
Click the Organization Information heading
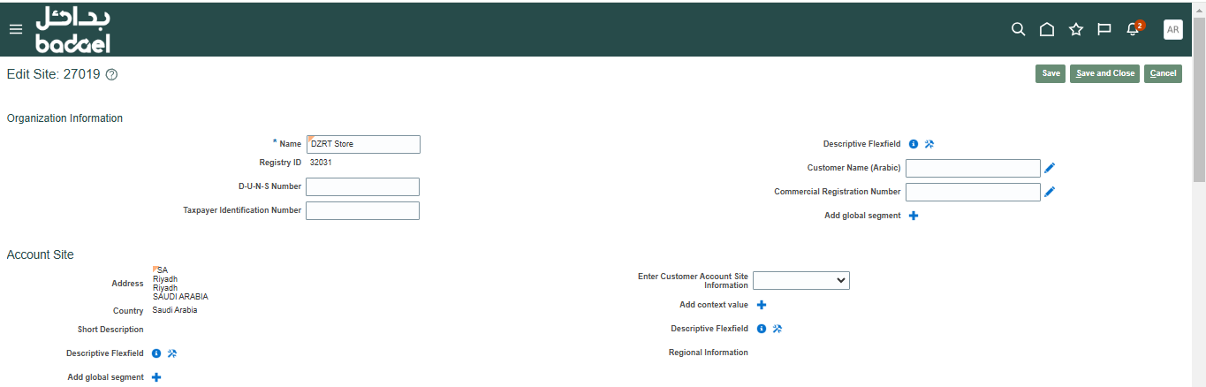(x=64, y=118)
